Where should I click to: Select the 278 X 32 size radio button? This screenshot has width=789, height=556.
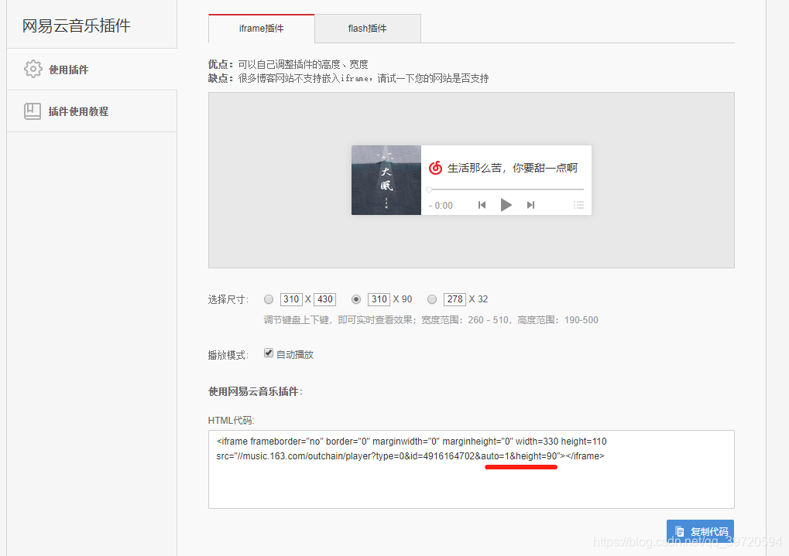432,299
